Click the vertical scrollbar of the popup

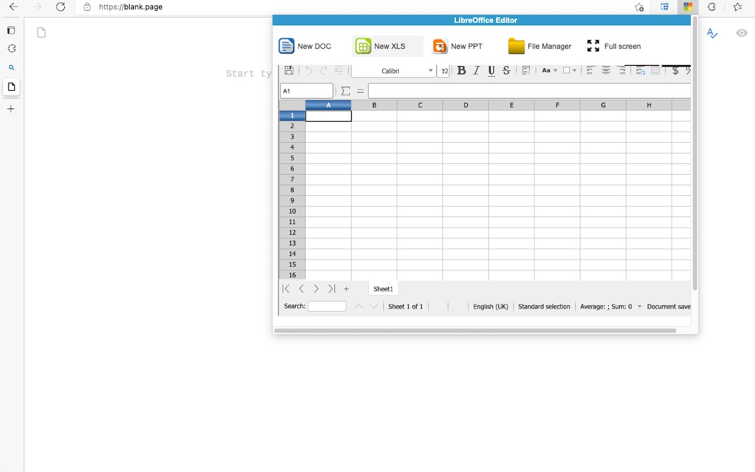click(695, 153)
